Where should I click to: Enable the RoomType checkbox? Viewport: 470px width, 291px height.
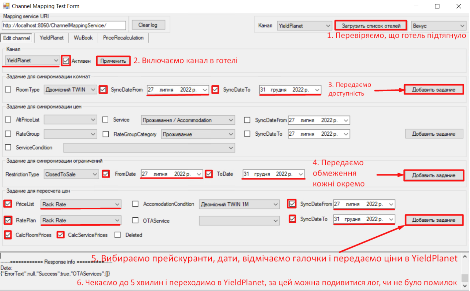[8, 90]
